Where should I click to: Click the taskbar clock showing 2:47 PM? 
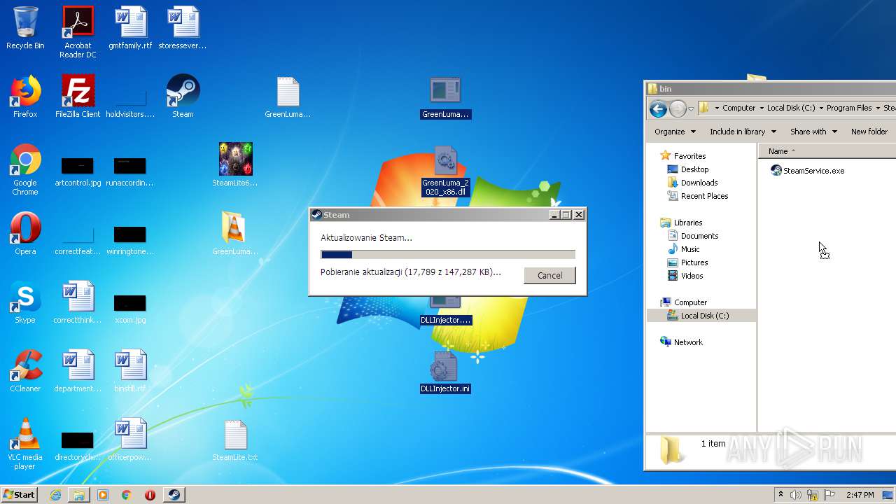[x=860, y=495]
